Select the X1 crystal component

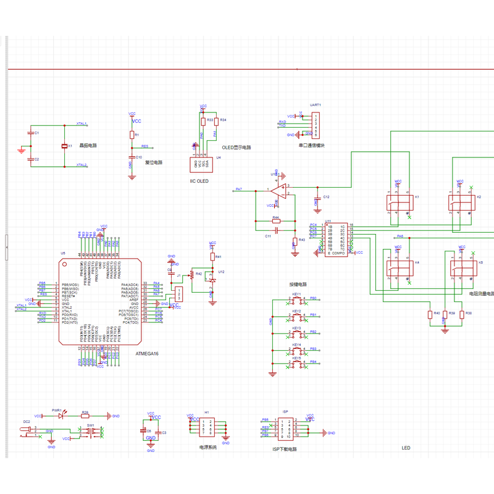[65, 146]
